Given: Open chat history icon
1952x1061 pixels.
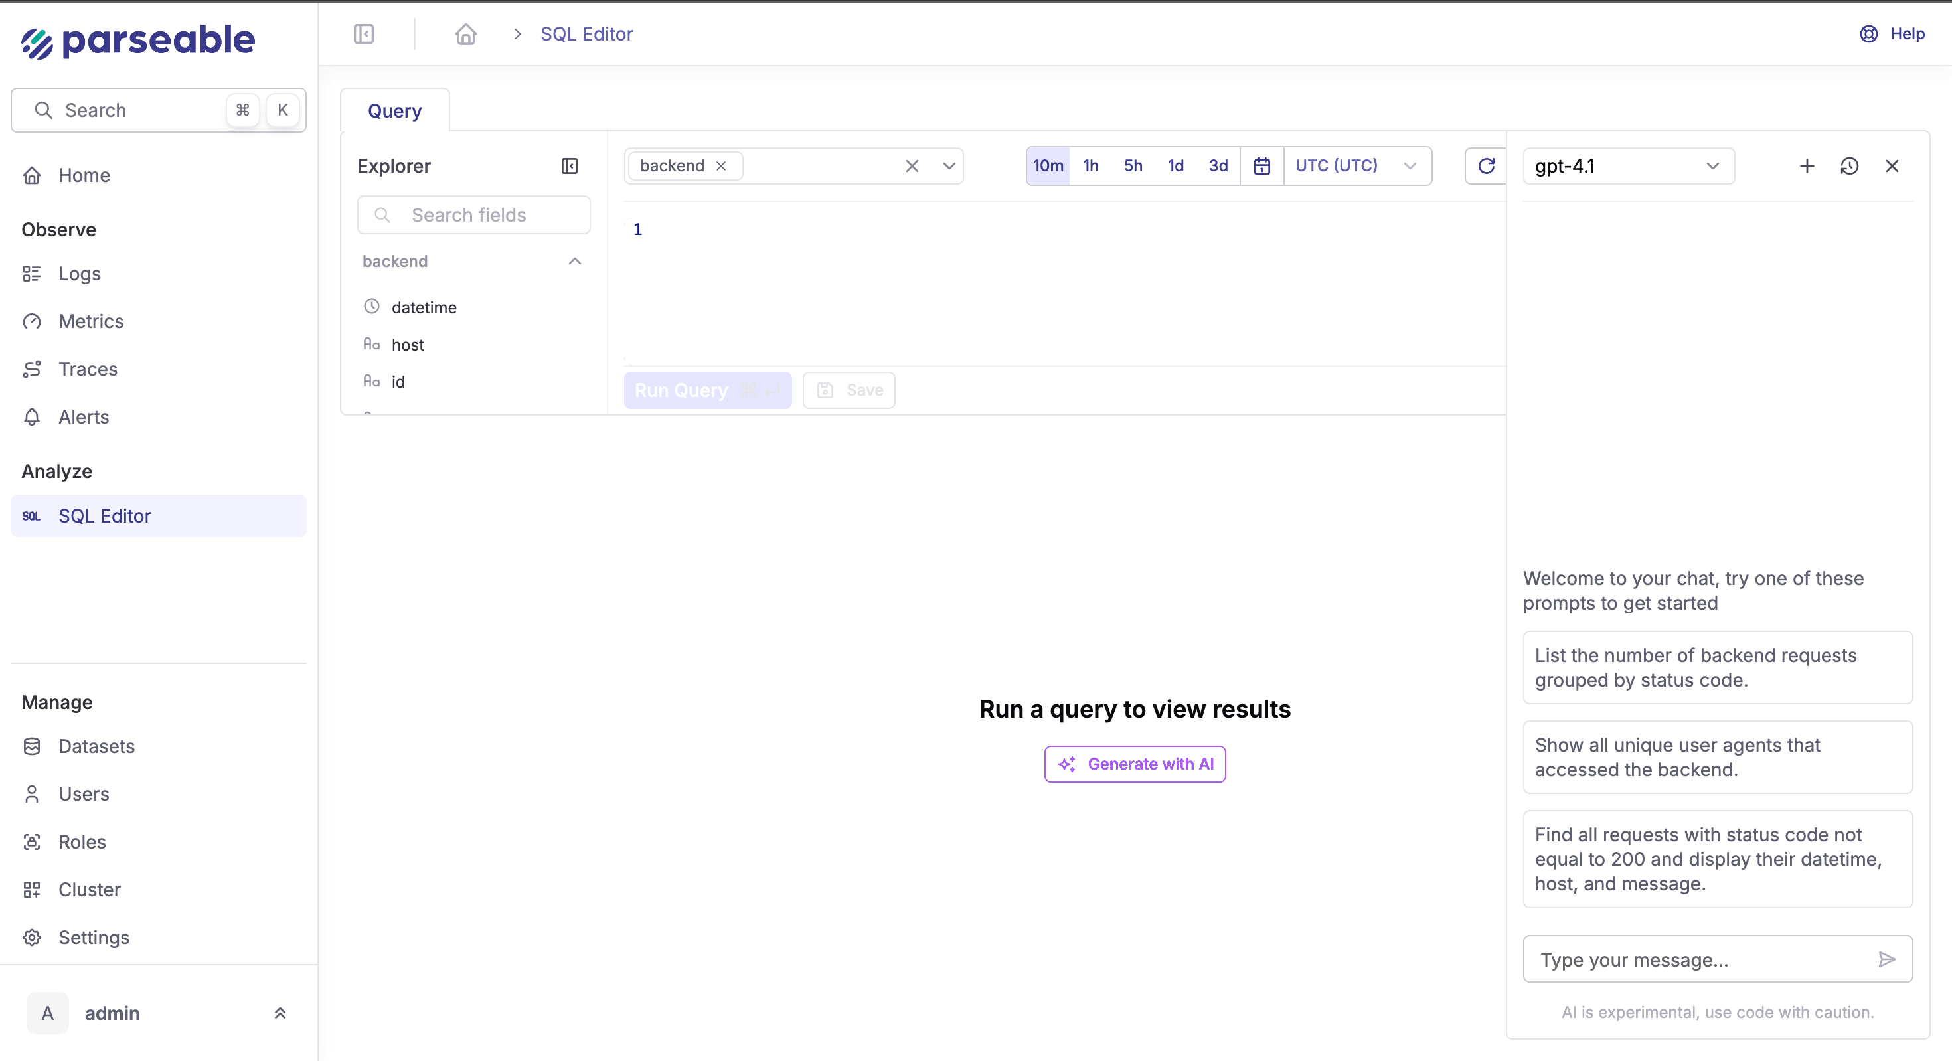Looking at the screenshot, I should click(1849, 166).
